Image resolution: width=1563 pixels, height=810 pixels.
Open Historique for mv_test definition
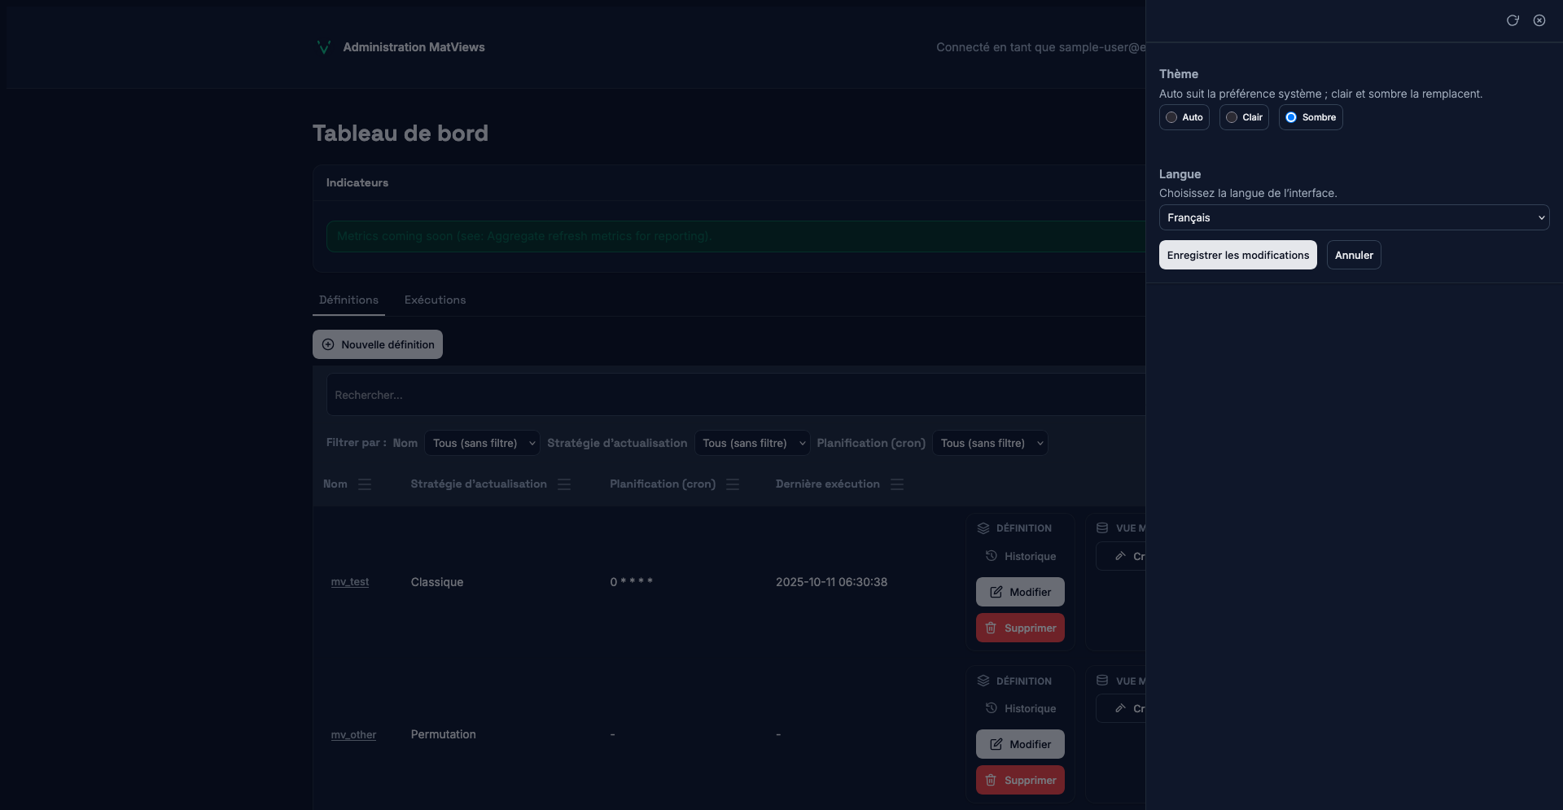[x=1020, y=556]
